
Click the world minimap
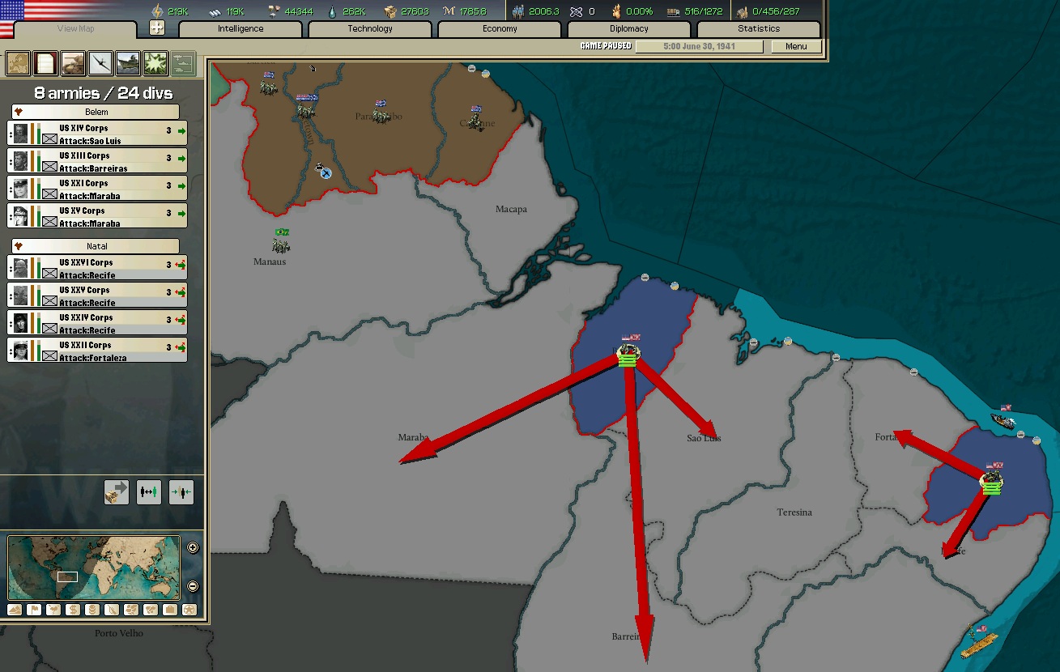pos(94,568)
